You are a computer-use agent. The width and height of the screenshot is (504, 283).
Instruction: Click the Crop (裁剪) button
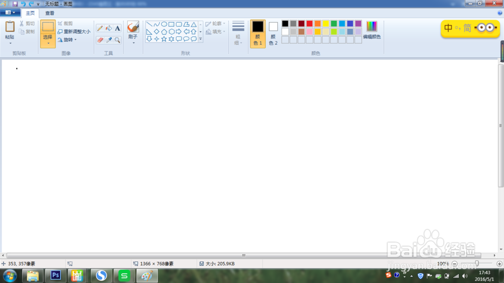(x=65, y=24)
